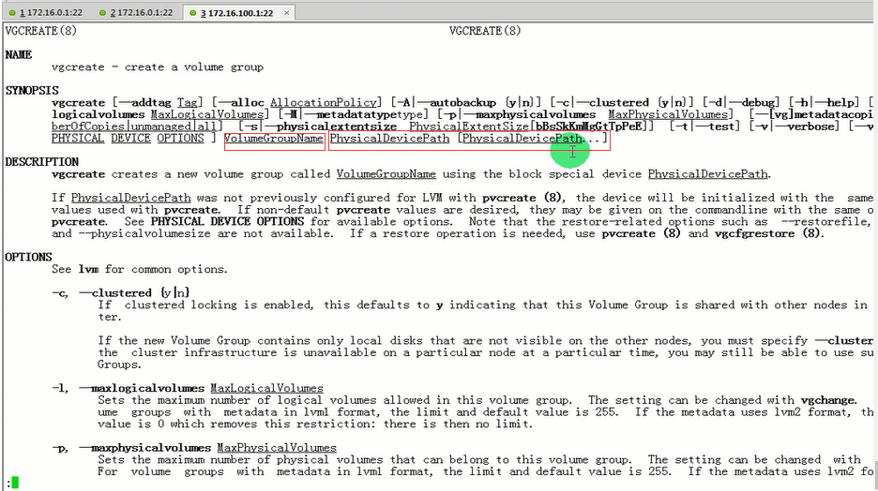Click underlined VolumeGroupName in description
This screenshot has height=491, width=878.
click(x=386, y=174)
